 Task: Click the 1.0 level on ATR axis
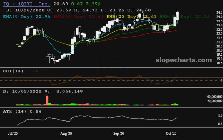click(220, 116)
